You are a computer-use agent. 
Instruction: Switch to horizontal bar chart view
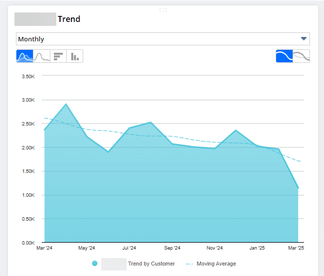click(58, 56)
